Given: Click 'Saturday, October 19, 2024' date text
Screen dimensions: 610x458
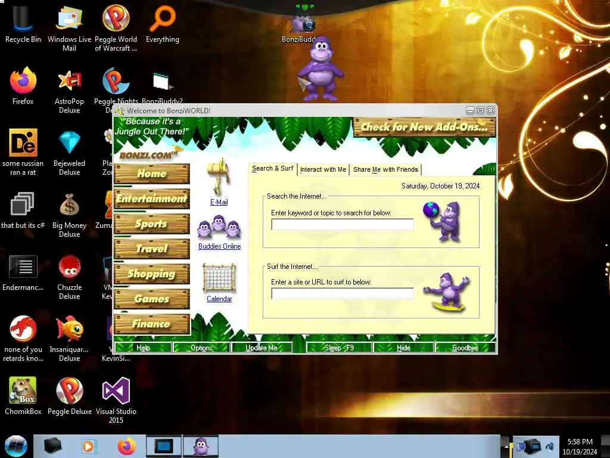Looking at the screenshot, I should click(x=440, y=186).
